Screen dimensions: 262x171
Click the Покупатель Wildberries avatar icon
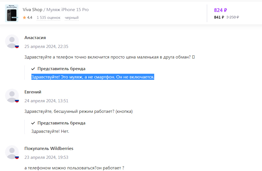tap(12, 152)
